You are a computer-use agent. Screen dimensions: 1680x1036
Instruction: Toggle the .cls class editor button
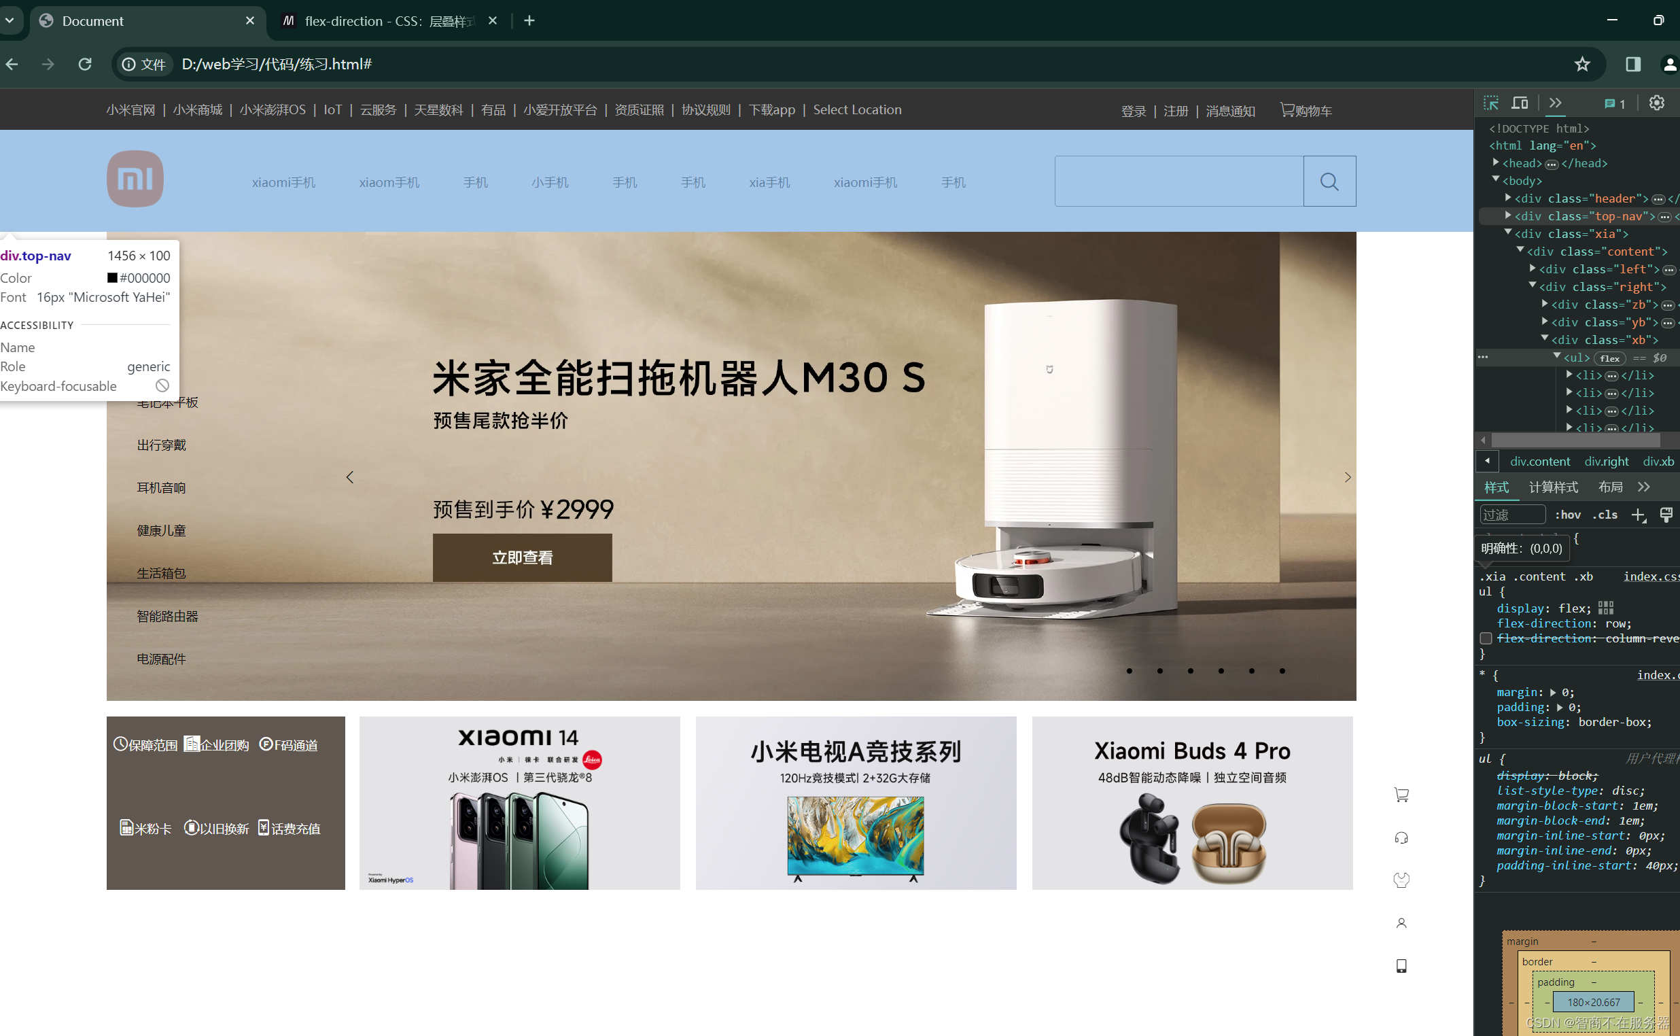[x=1605, y=515]
